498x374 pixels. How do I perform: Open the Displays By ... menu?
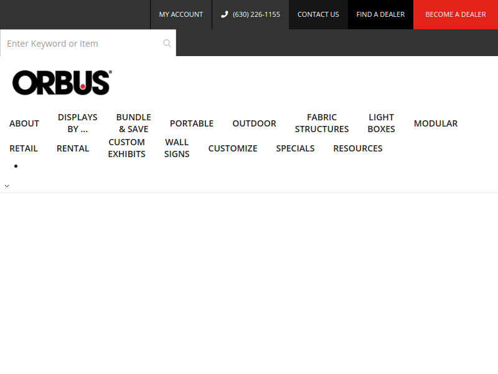[x=77, y=123]
